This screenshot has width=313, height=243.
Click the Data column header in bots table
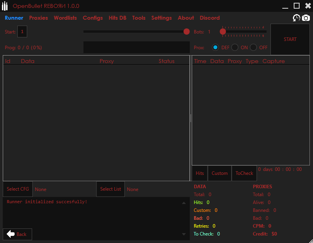click(28, 61)
